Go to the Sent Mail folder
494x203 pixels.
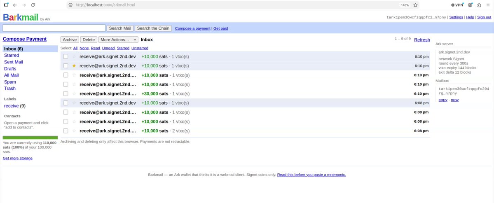[14, 62]
